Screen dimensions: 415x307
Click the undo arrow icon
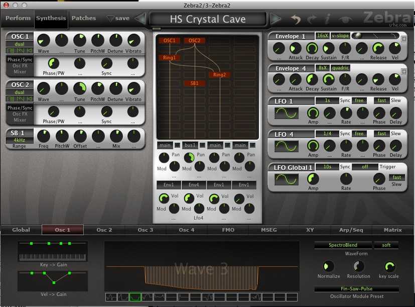tap(296, 19)
